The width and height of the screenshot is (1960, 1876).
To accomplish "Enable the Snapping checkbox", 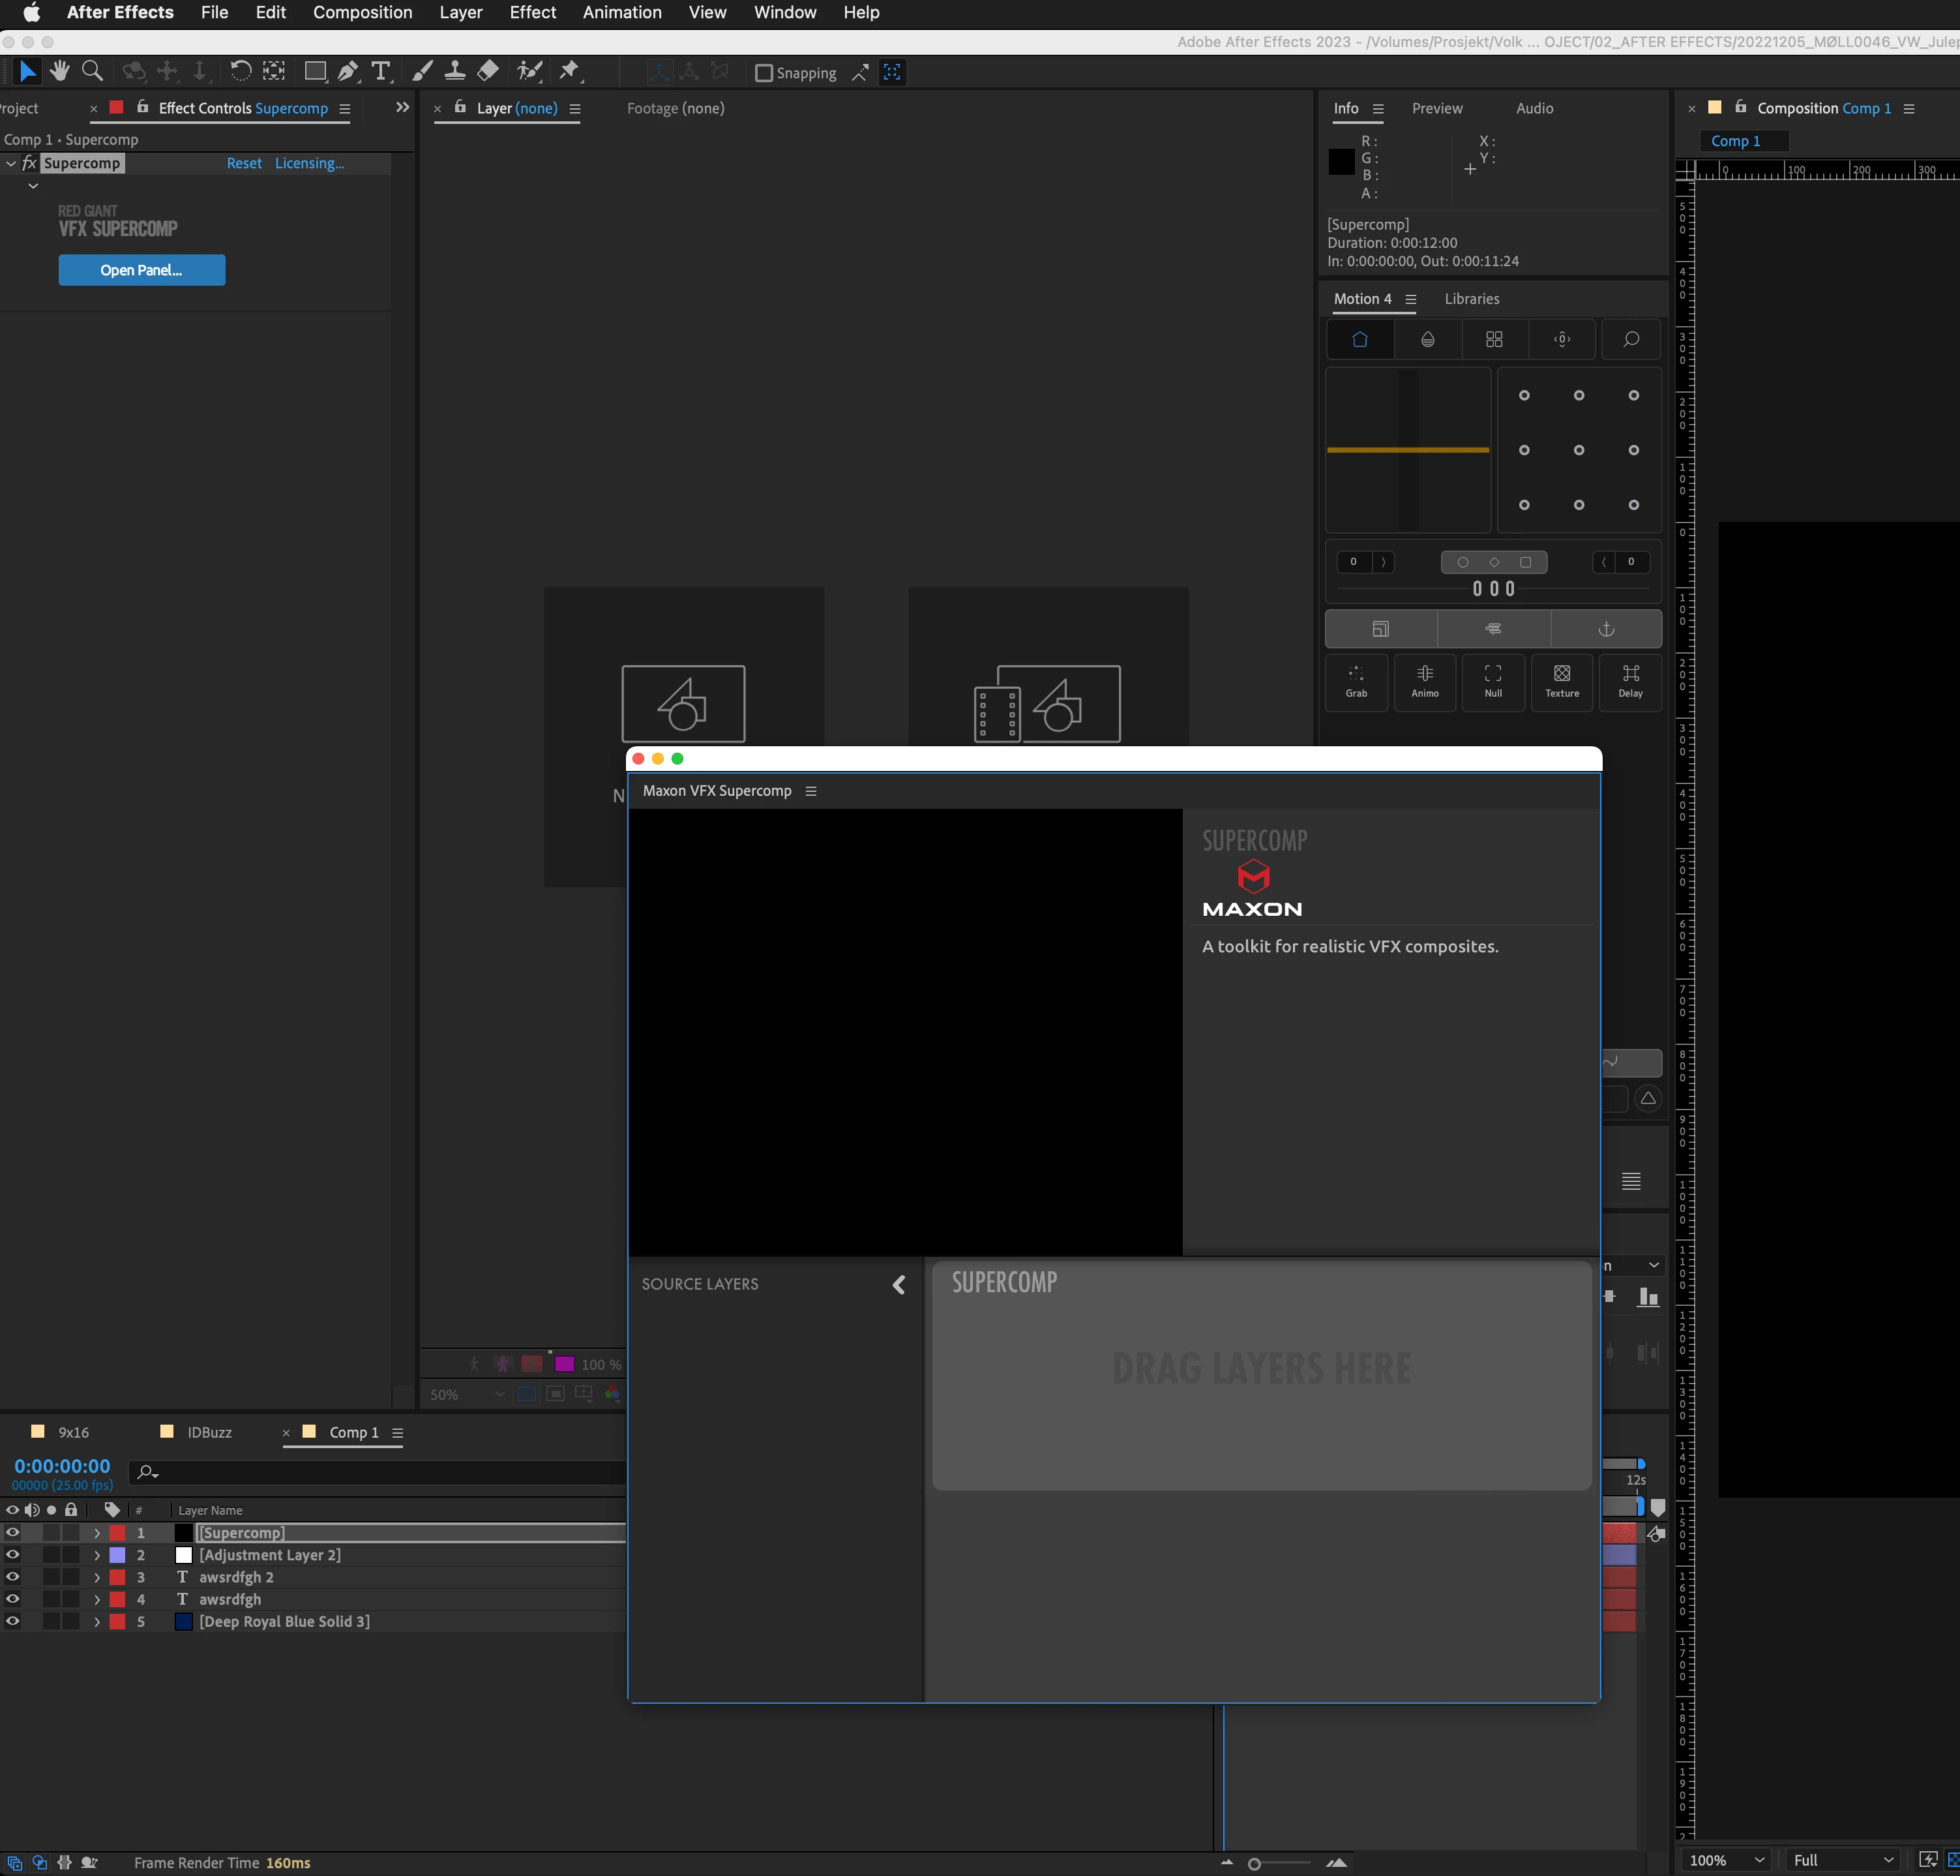I will [764, 73].
